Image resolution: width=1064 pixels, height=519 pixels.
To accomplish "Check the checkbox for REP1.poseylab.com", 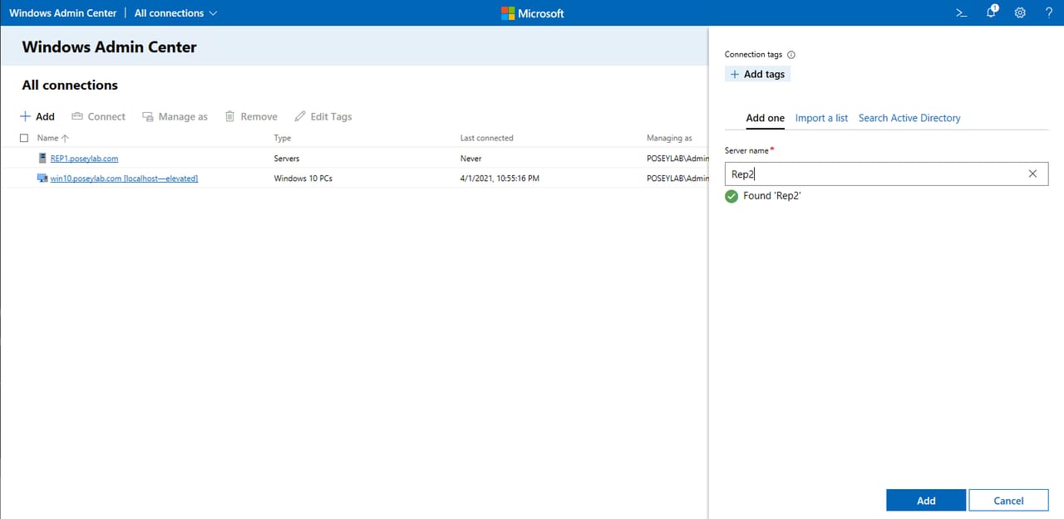I will (22, 158).
